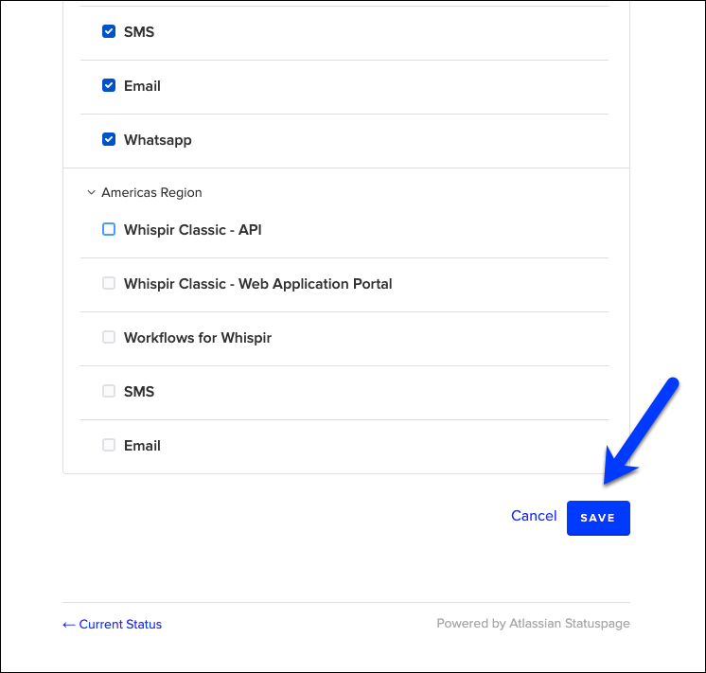Image resolution: width=706 pixels, height=673 pixels.
Task: Uncheck the SMS checkbox in the upper region
Action: 109,31
